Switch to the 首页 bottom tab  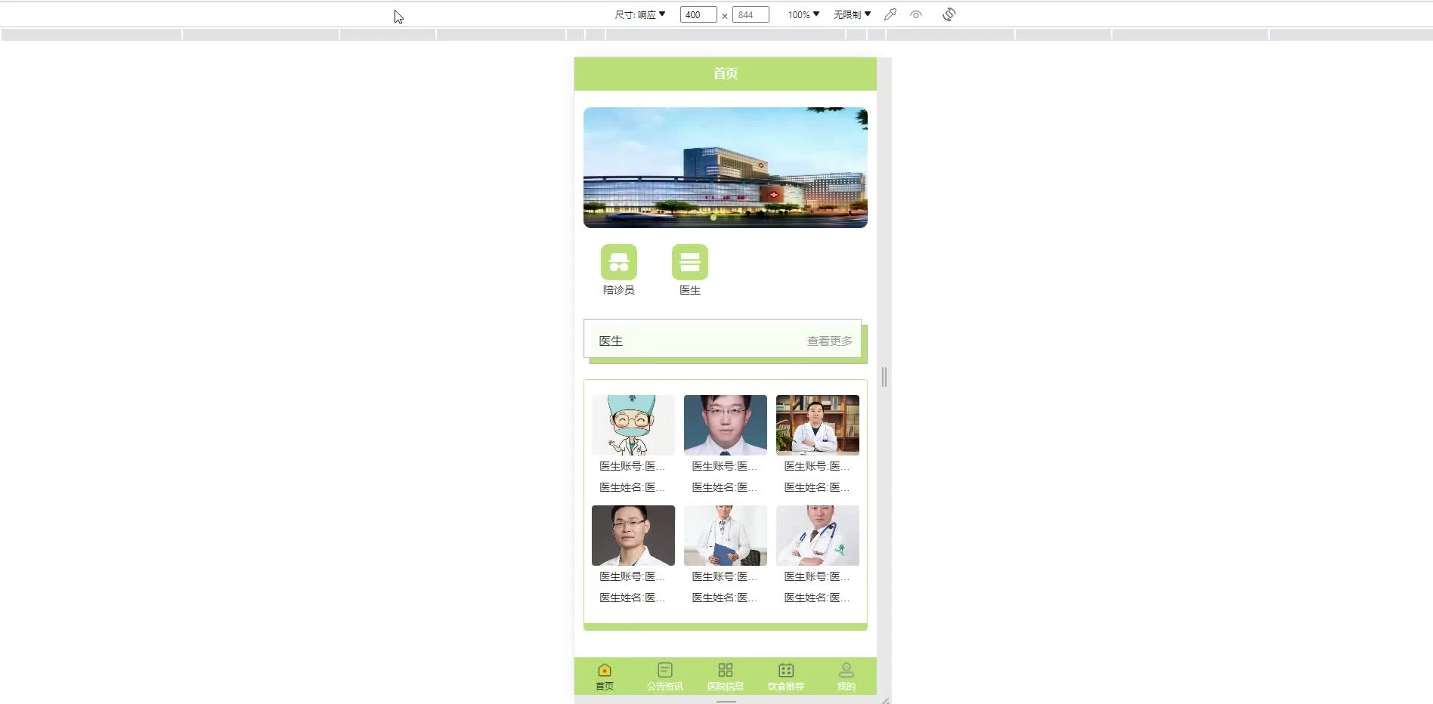pos(605,676)
